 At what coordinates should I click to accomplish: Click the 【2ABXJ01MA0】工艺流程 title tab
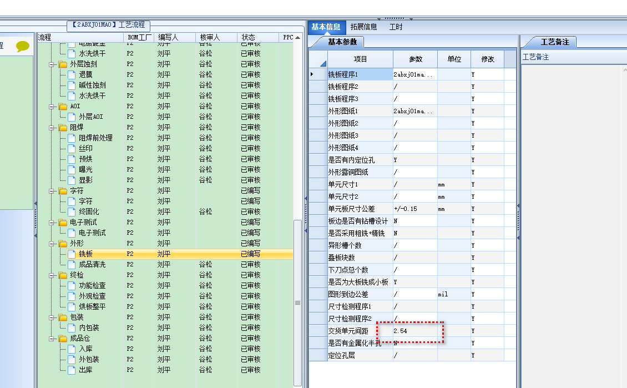[108, 25]
